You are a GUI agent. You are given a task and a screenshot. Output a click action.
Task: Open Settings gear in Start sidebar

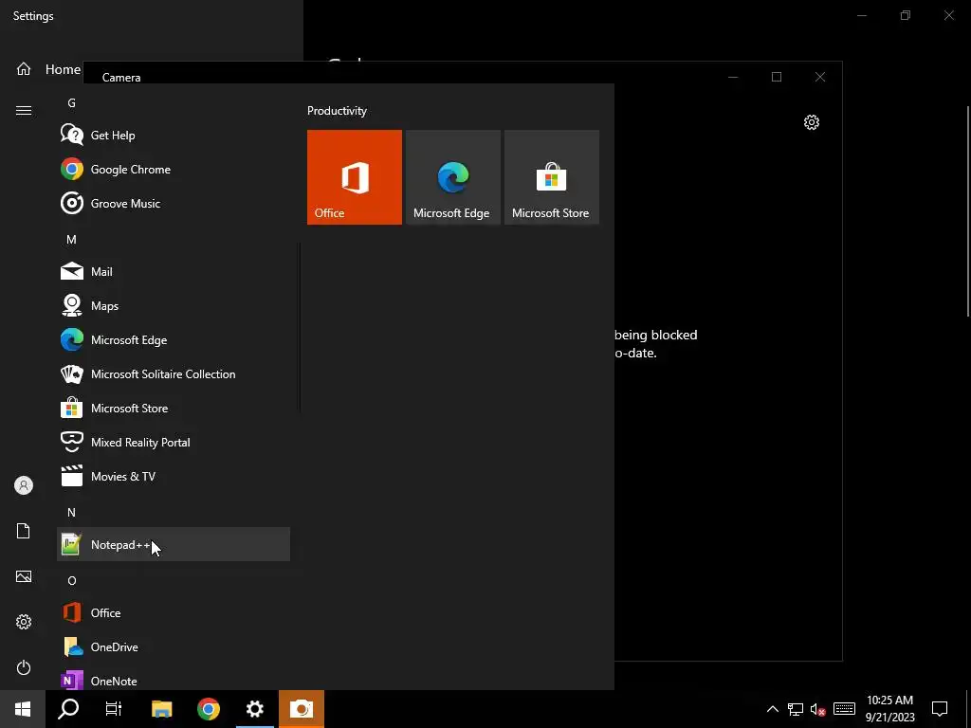(x=24, y=622)
